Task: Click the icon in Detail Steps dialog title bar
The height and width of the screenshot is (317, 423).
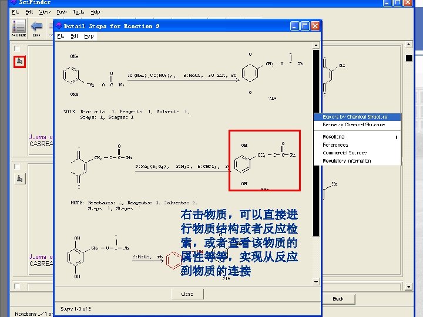Action: [59, 26]
